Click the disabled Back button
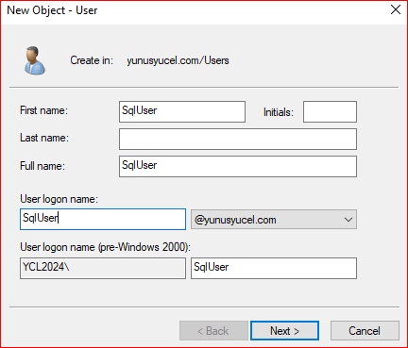 point(213,331)
